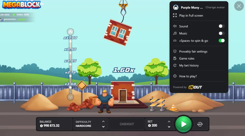
Task: Click the Music note icon
Action: (175, 33)
